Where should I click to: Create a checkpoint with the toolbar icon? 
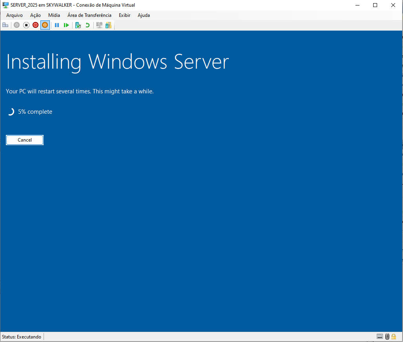[x=78, y=25]
